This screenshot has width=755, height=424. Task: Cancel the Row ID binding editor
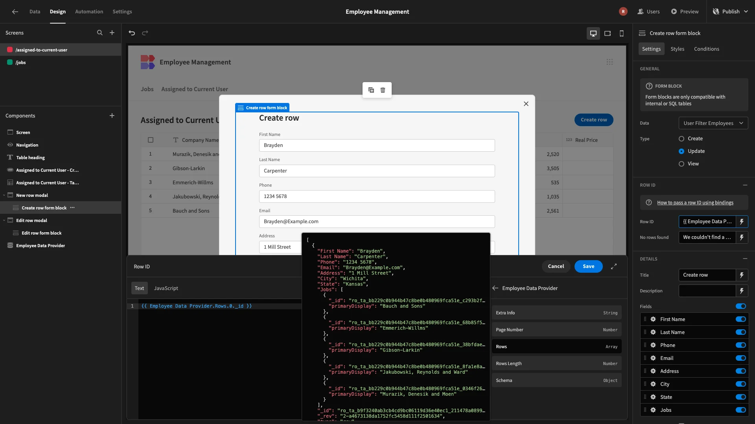[x=556, y=266]
